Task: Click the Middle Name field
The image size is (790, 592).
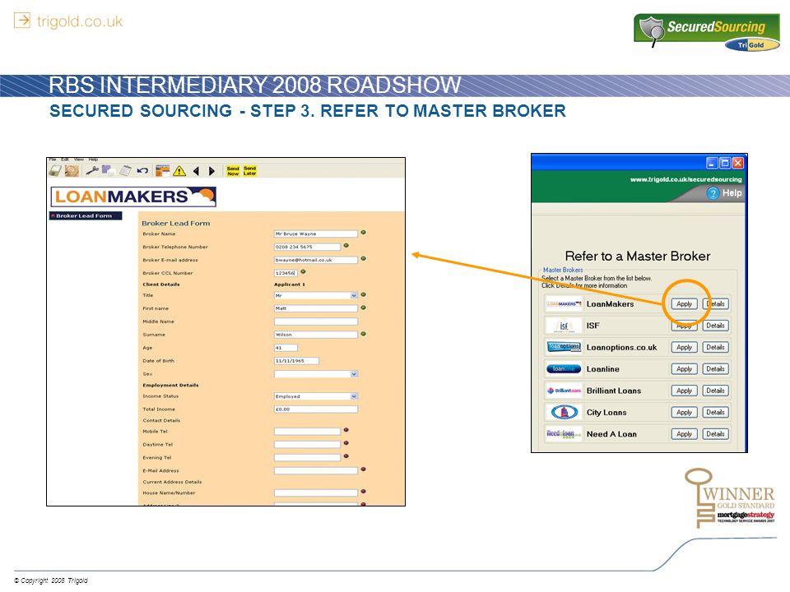Action: (316, 321)
